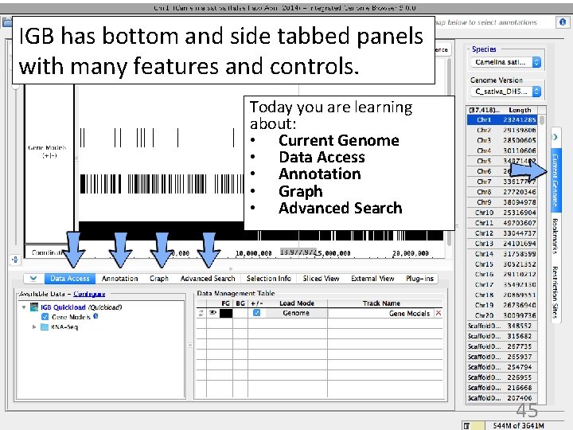Toggle Gene Models checkbox in Available Data
This screenshot has height=430, width=573.
(45, 317)
